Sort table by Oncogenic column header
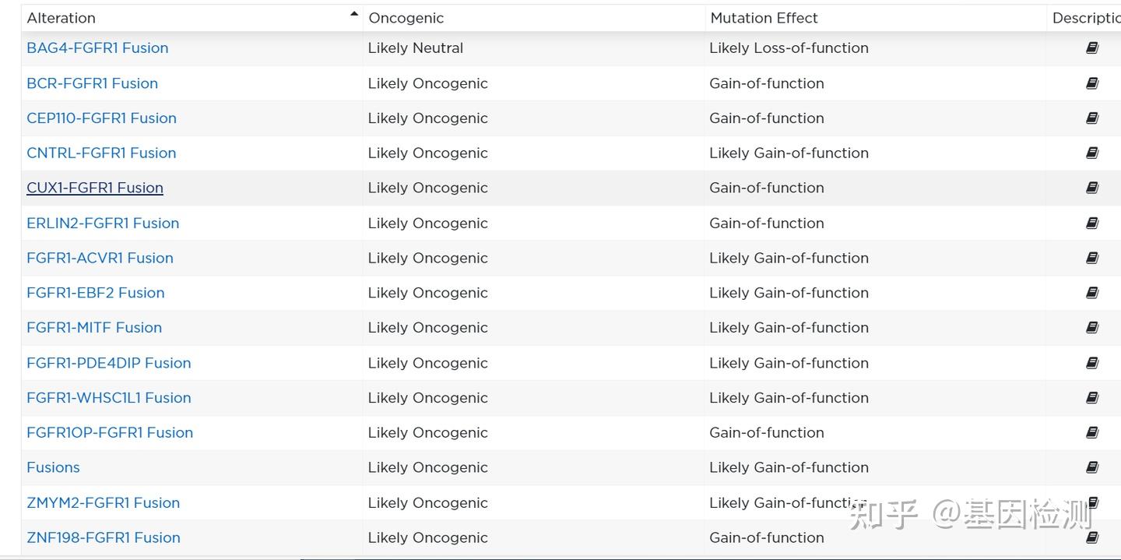This screenshot has width=1121, height=560. pos(406,18)
